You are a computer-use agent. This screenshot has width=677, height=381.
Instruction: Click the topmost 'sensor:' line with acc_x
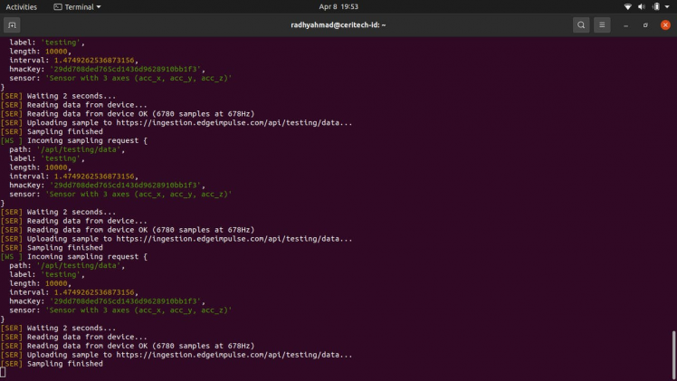click(x=120, y=78)
